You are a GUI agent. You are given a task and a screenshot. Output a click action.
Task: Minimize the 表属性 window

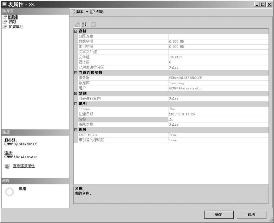click(x=257, y=4)
